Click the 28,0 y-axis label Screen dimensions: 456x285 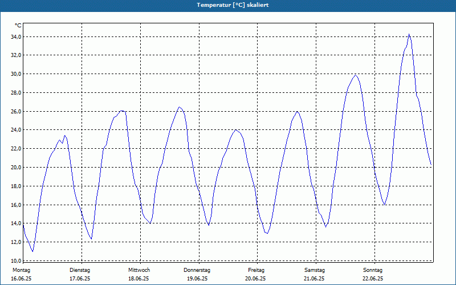point(17,93)
